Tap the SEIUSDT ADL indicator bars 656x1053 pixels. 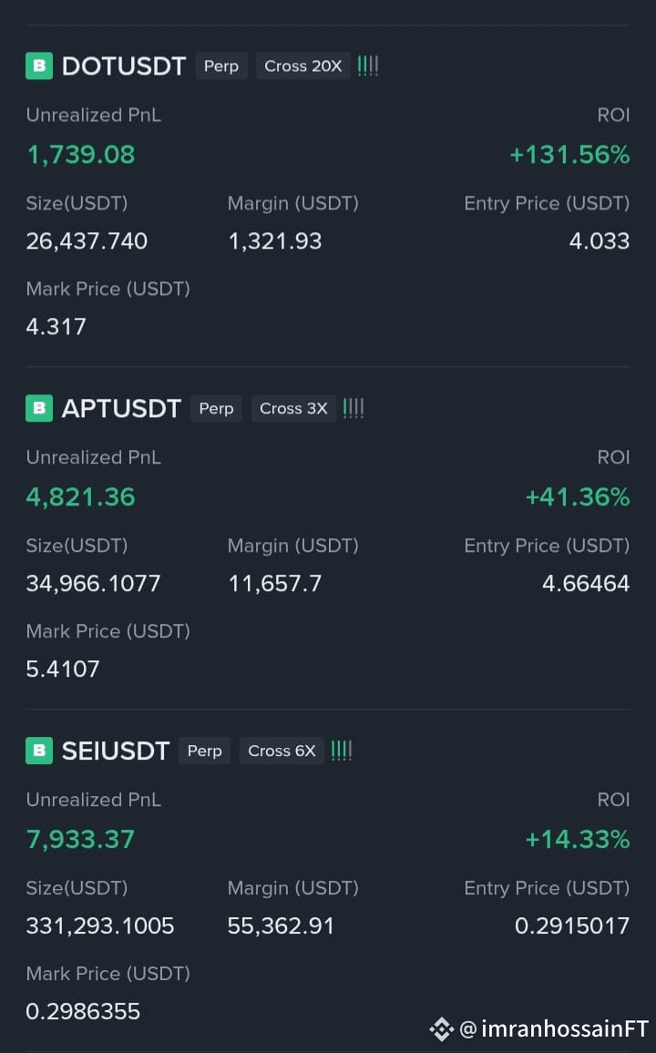342,751
